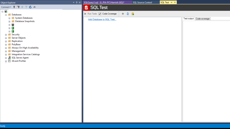Select the Security tree item
Viewport: 230px width, 129px height.
pos(15,35)
